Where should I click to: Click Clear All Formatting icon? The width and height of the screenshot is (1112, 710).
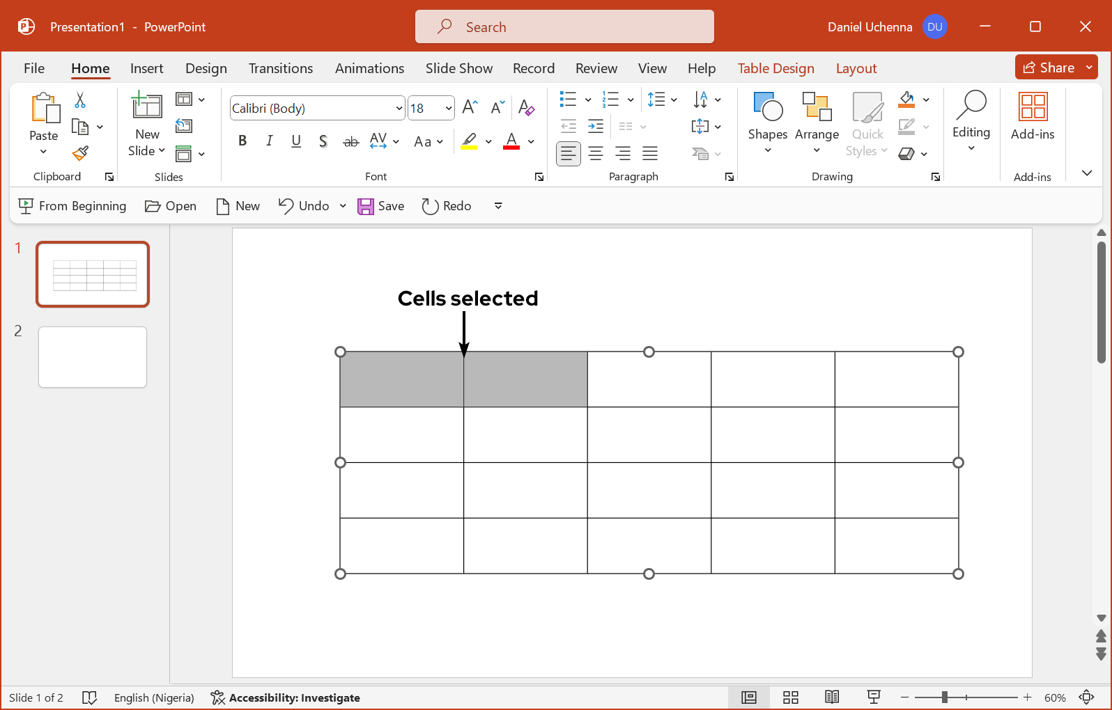click(526, 107)
